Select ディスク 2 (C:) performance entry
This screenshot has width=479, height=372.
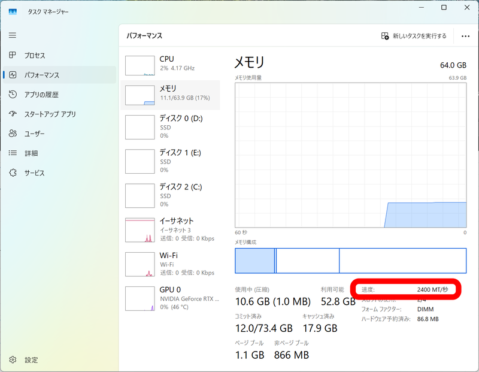coord(170,195)
